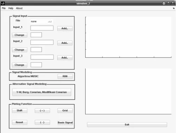This screenshot has width=176, height=133.
Task: Click the dock arrow icon at menu bar right
Action: [x=174, y=8]
